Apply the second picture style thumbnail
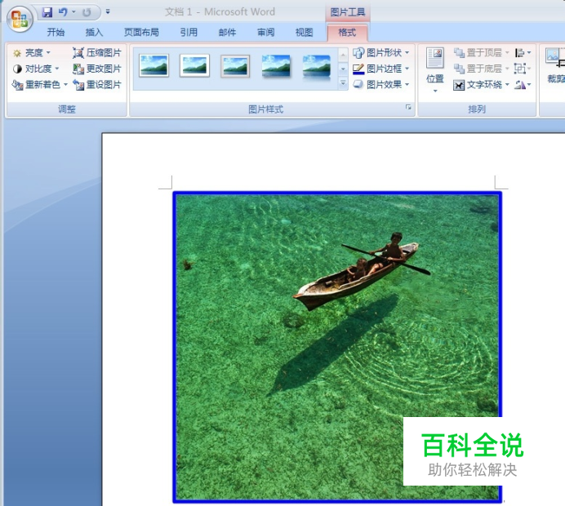 (194, 65)
